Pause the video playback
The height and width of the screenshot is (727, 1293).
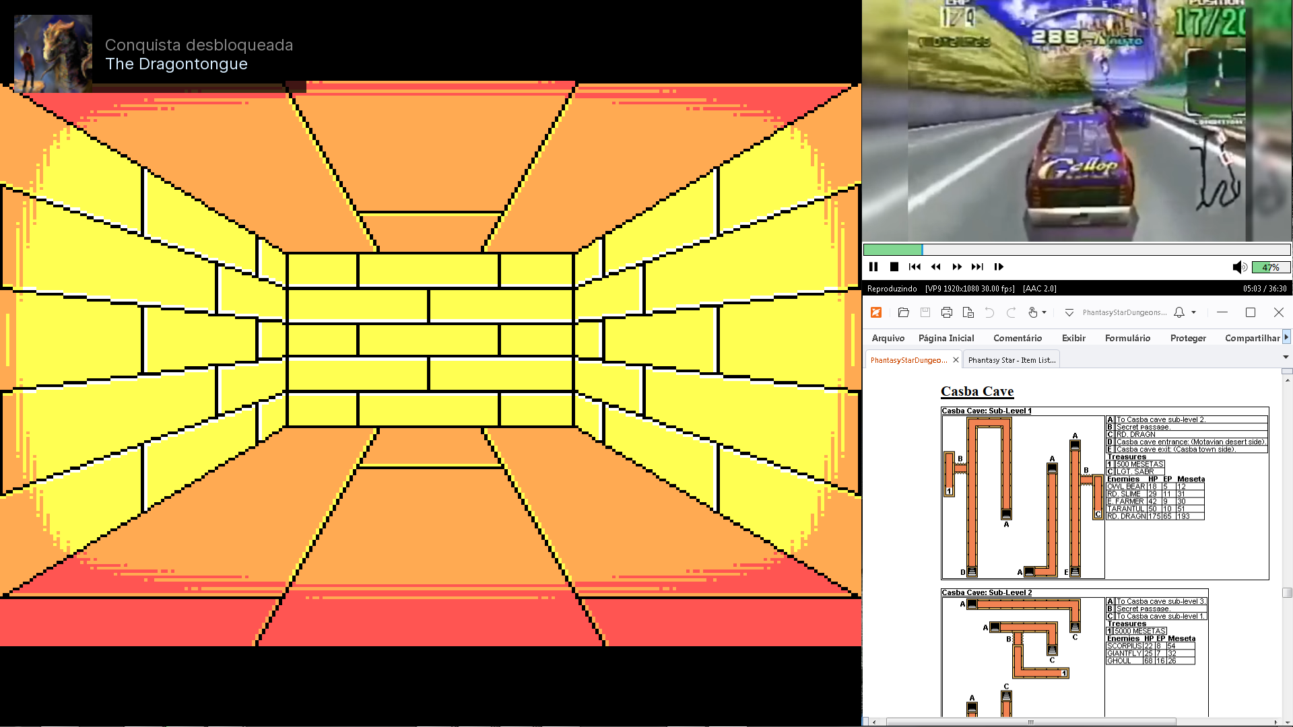click(x=873, y=267)
